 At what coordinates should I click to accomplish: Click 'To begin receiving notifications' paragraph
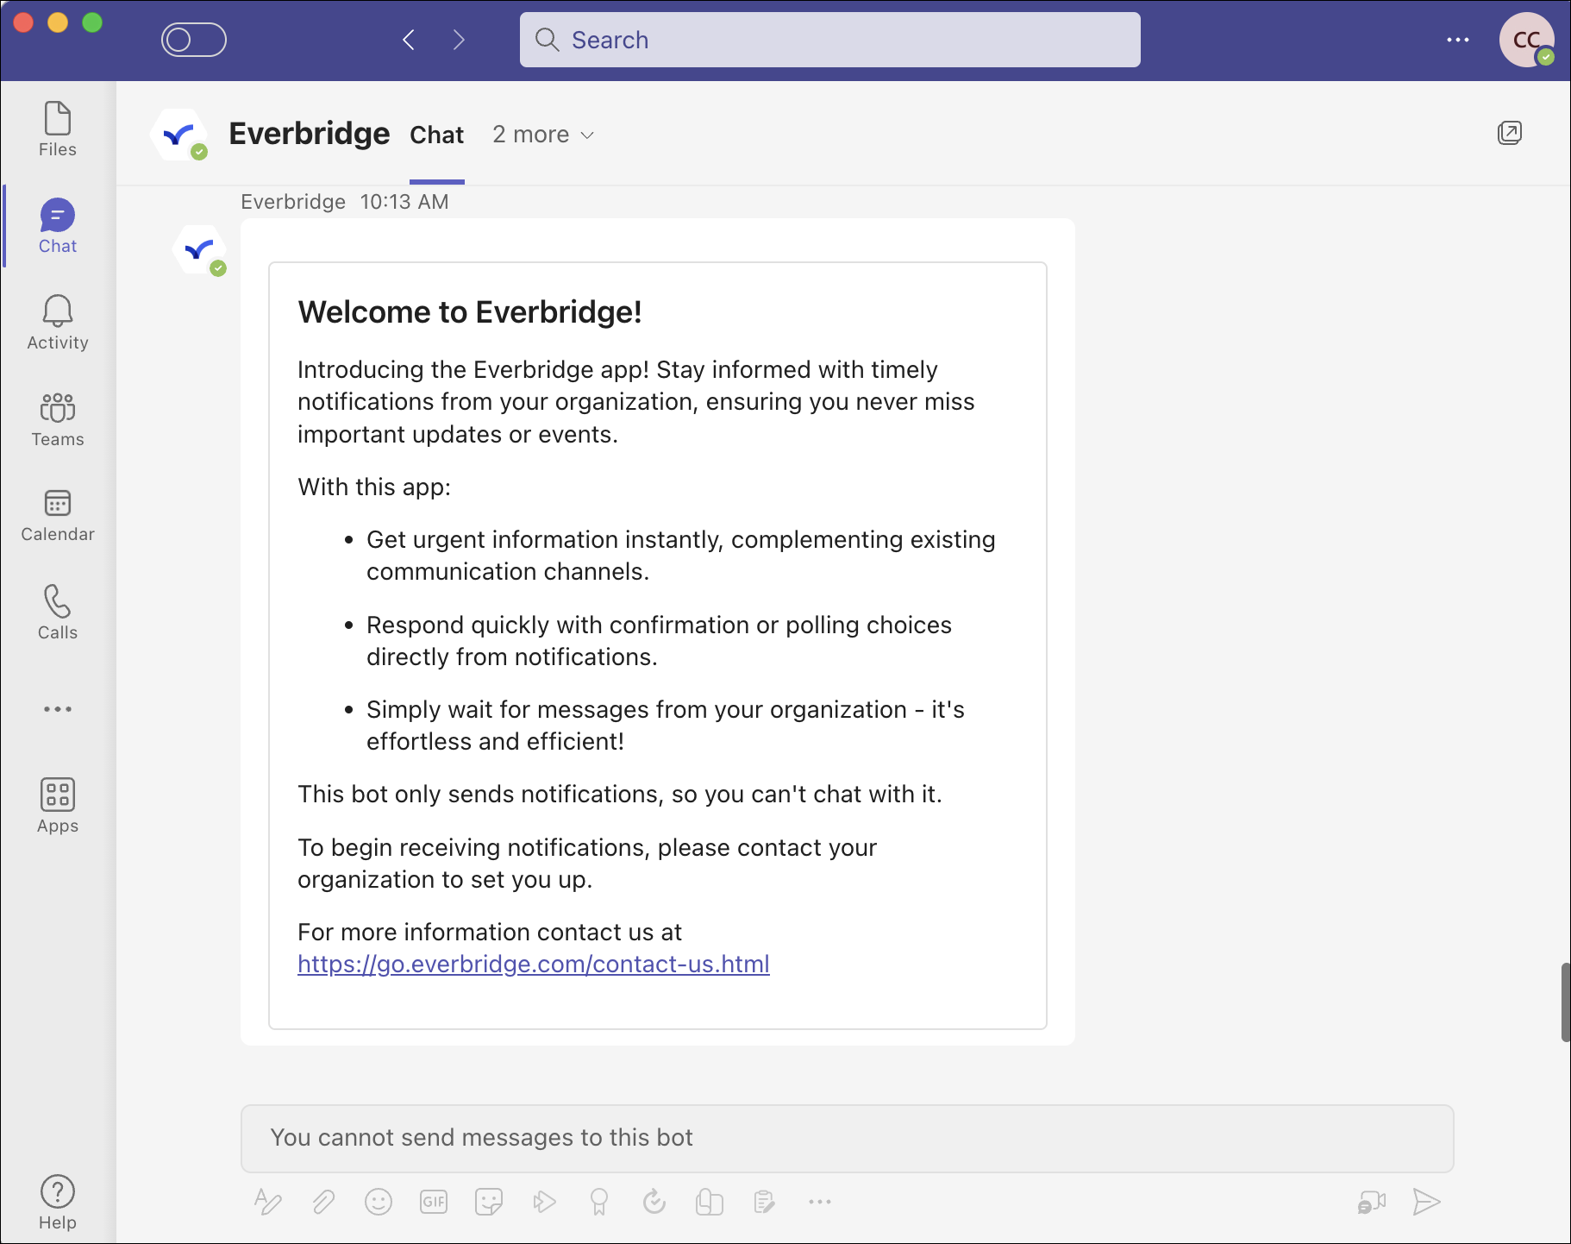(587, 864)
